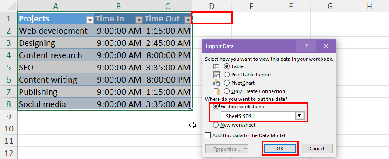Select row 1 header
The height and width of the screenshot is (159, 389).
click(x=8, y=18)
